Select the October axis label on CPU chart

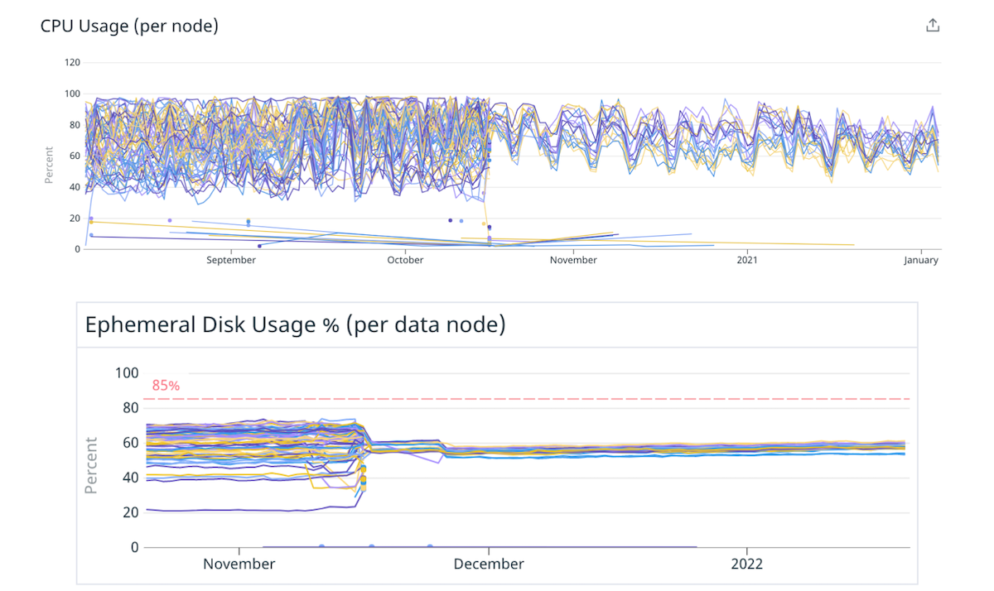pos(405,259)
